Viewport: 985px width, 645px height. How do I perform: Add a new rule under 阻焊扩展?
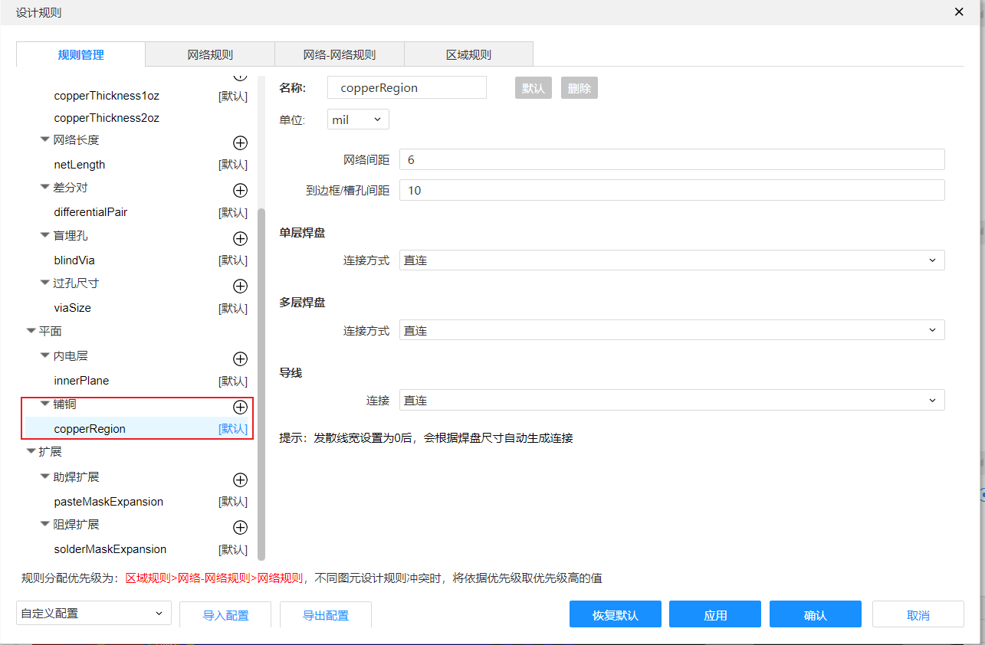point(240,527)
